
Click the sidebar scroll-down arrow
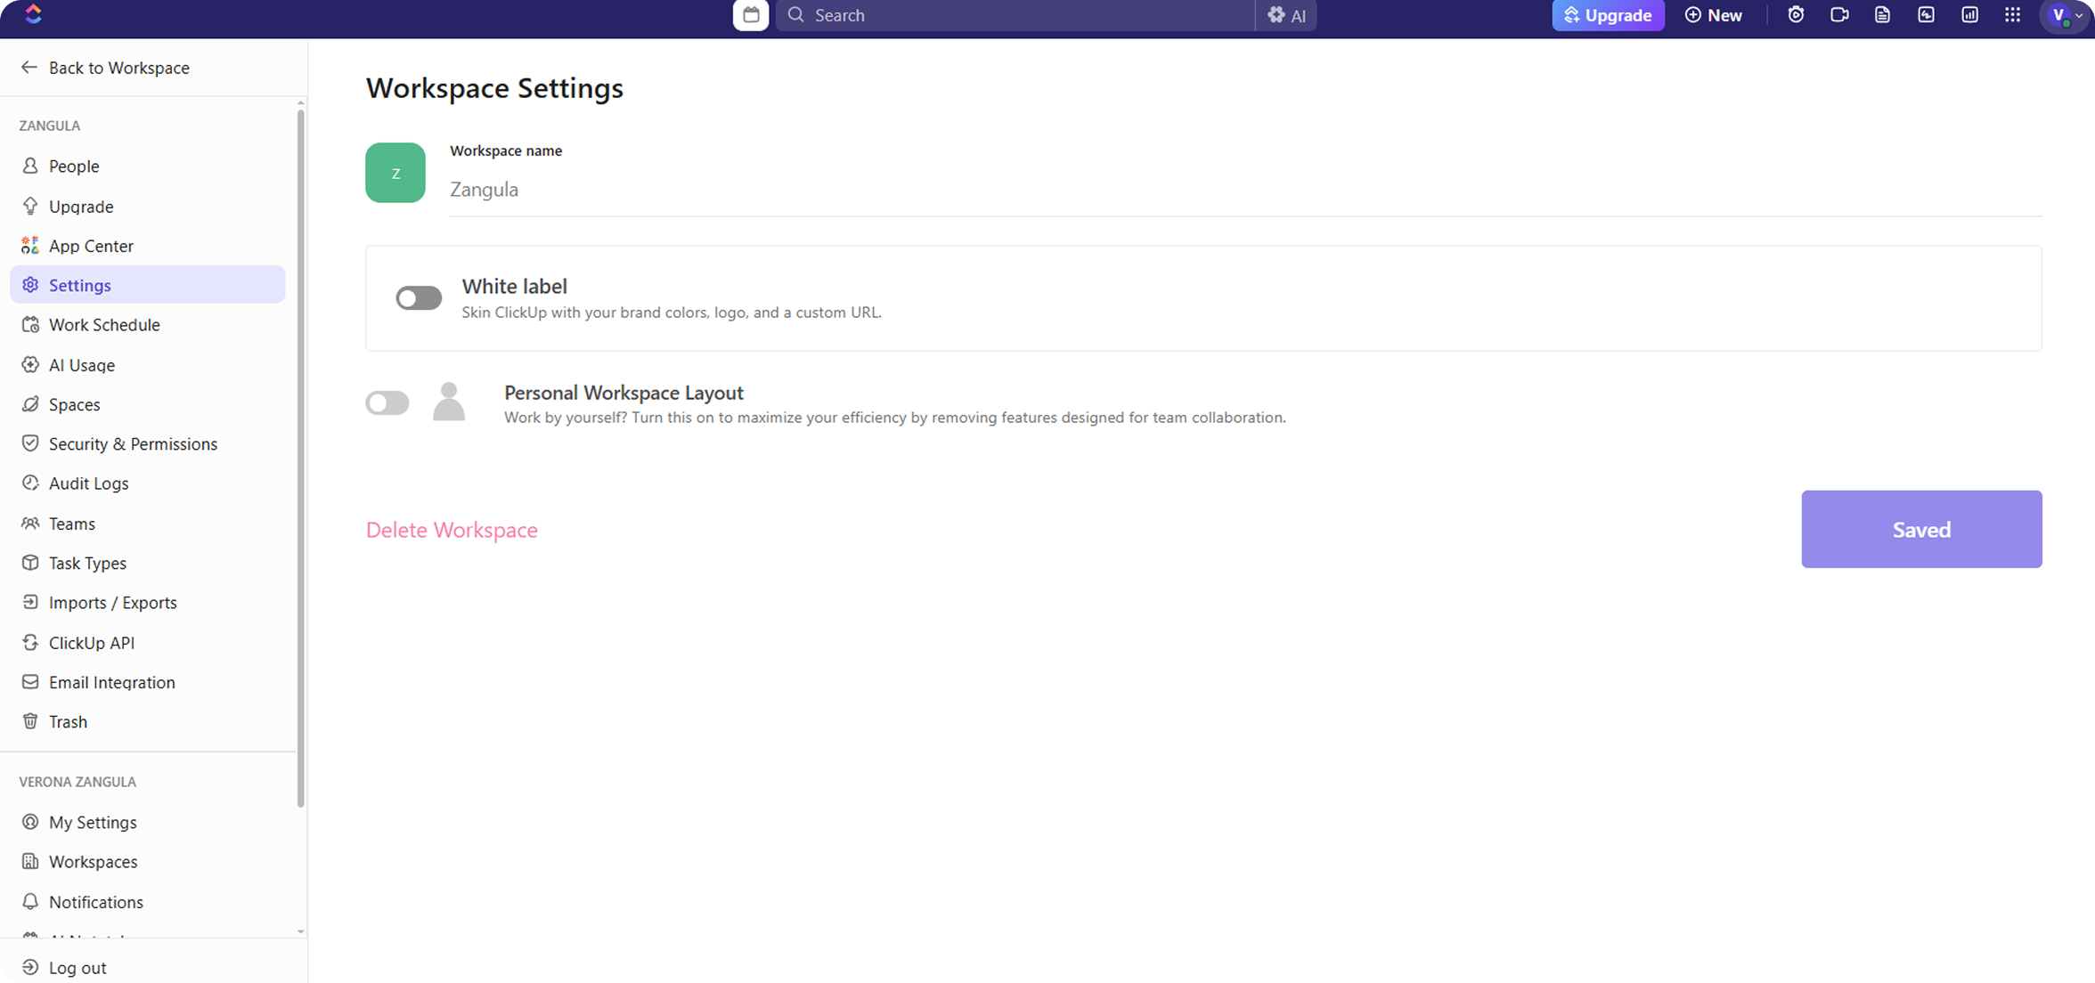point(300,931)
